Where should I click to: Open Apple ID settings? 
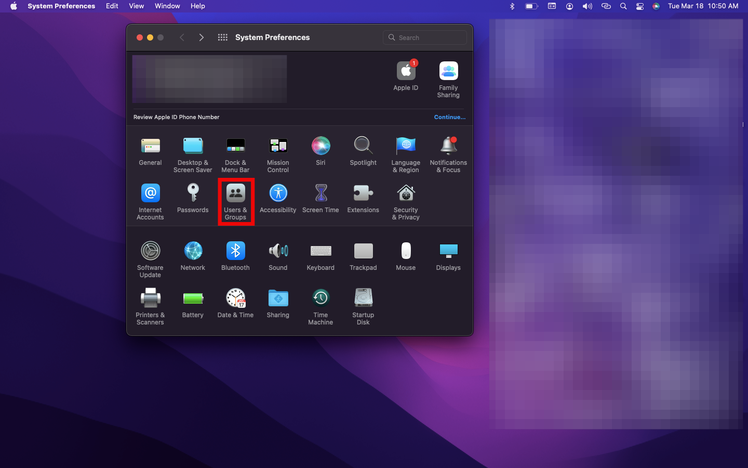click(406, 76)
